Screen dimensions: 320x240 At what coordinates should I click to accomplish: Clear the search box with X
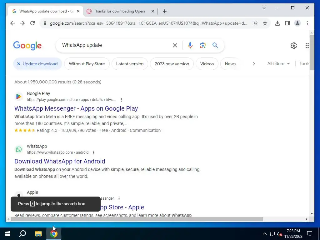click(175, 45)
